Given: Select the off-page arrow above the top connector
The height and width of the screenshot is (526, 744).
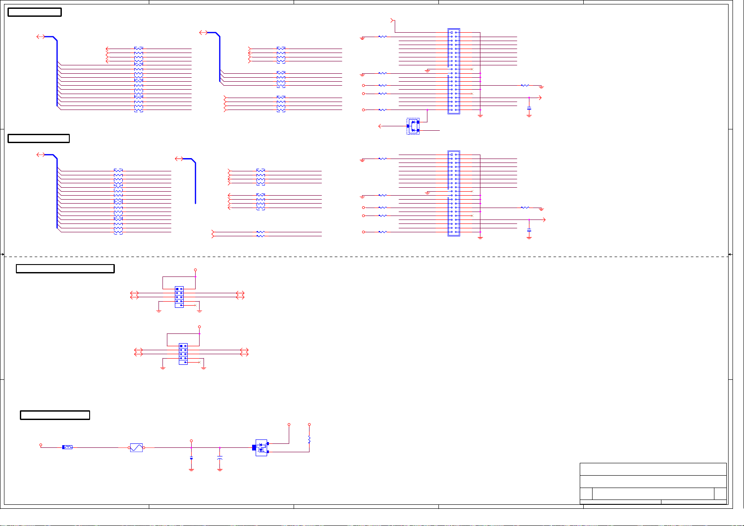Looking at the screenshot, I should coord(393,20).
